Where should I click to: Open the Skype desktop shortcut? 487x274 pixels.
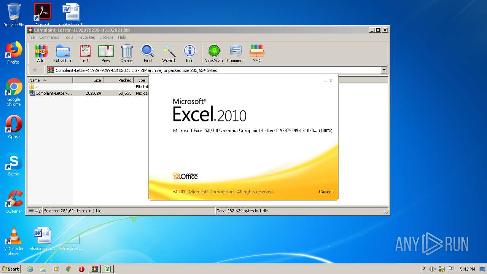click(x=14, y=164)
